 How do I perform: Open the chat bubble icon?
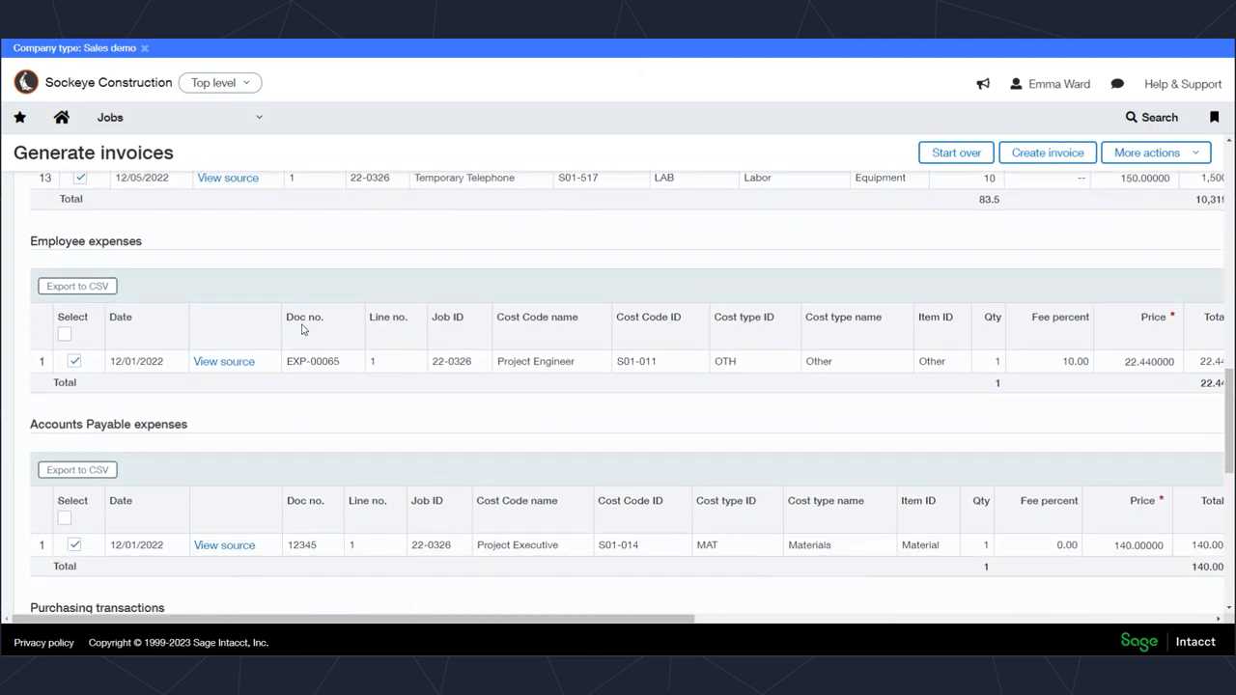[1117, 84]
